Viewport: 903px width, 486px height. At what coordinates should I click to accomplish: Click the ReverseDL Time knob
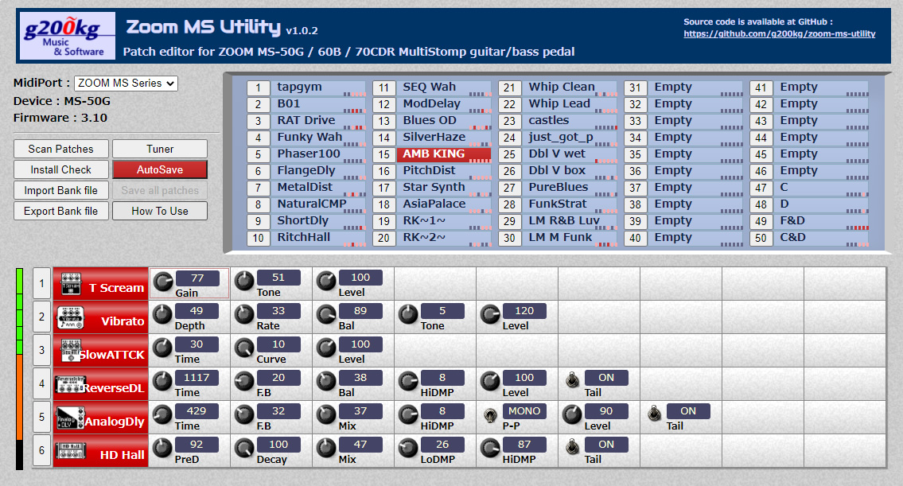[162, 381]
